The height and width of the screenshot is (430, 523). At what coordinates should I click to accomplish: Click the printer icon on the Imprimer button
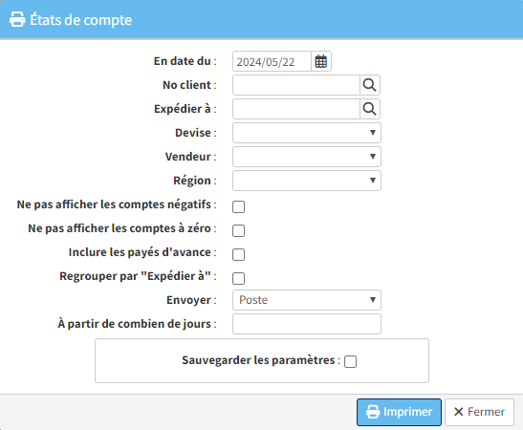373,412
